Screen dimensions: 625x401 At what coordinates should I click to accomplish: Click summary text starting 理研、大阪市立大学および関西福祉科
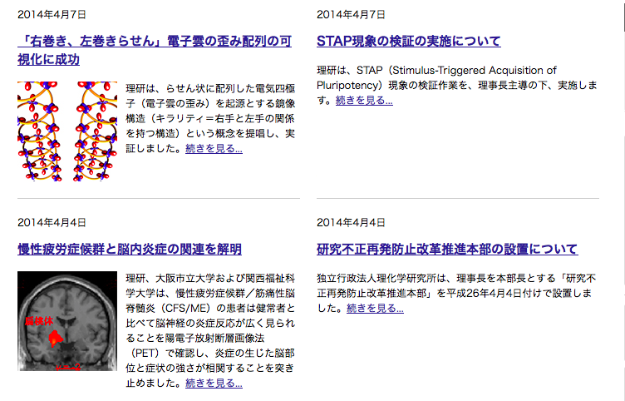[210, 331]
